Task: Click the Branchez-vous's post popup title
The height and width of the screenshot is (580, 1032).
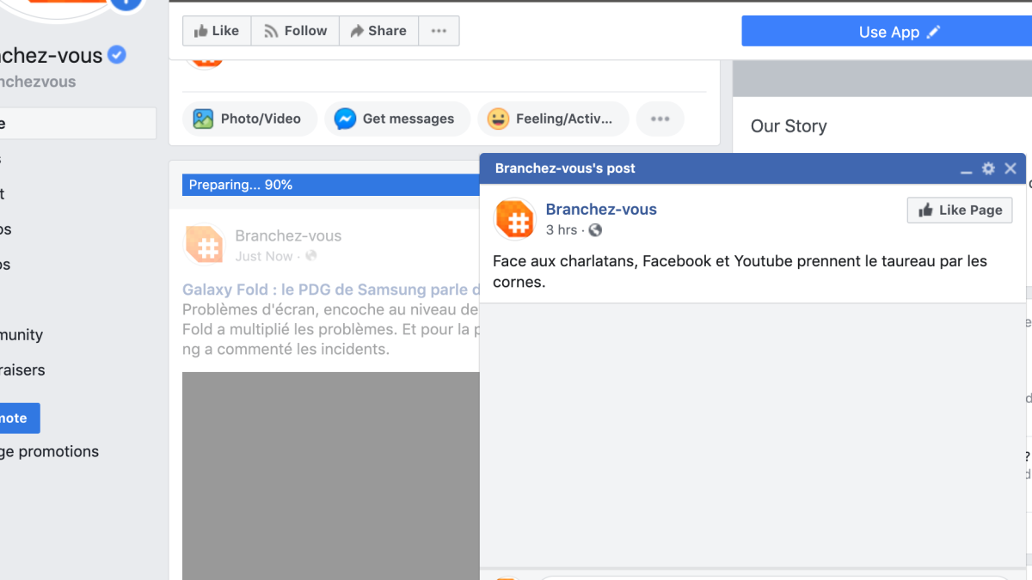Action: click(565, 168)
